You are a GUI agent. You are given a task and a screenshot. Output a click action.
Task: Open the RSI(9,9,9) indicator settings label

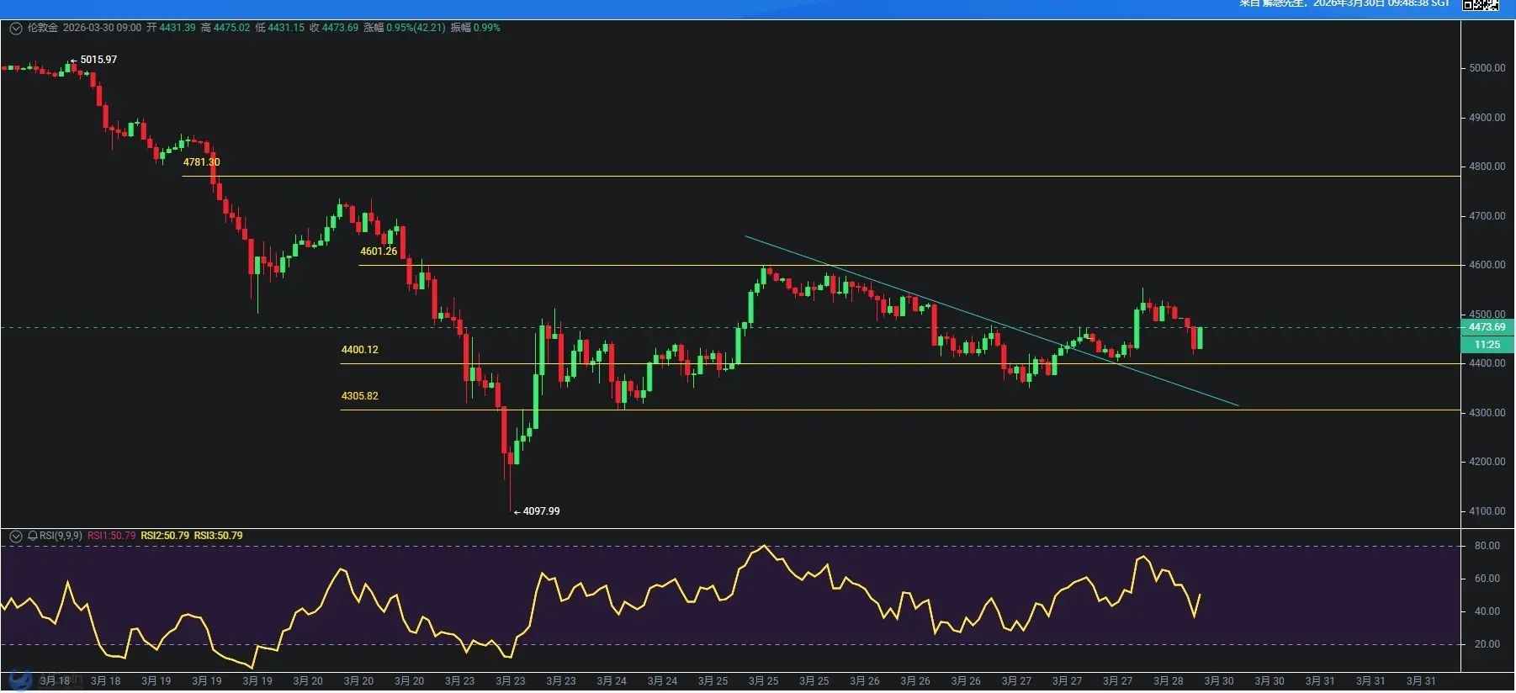pos(61,536)
